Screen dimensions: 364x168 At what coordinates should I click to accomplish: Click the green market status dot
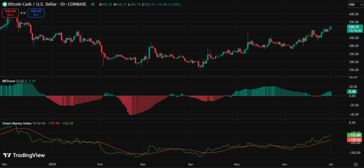(x=93, y=4)
